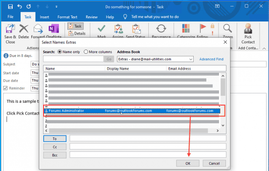Show the Task view button
The width and height of the screenshot is (269, 171).
[x=75, y=26]
